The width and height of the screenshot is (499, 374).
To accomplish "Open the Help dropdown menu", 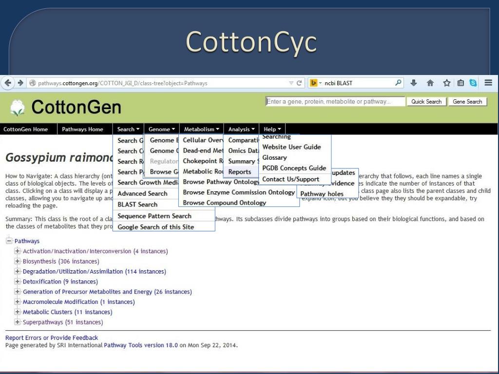I will point(272,129).
